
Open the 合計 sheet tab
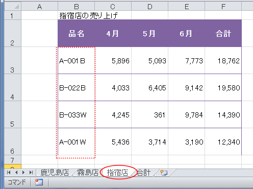point(144,173)
